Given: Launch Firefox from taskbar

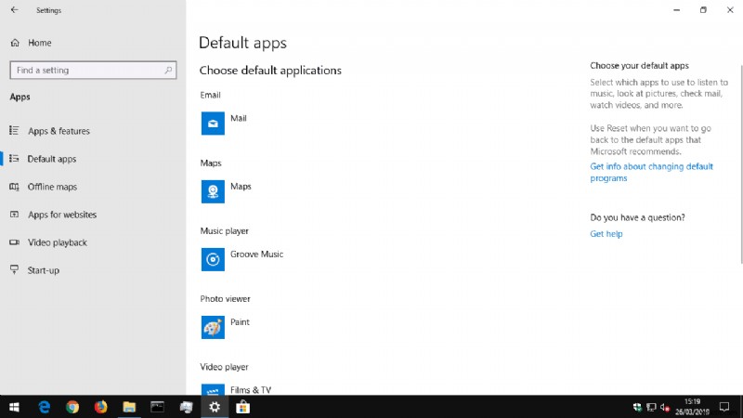Looking at the screenshot, I should (100, 407).
